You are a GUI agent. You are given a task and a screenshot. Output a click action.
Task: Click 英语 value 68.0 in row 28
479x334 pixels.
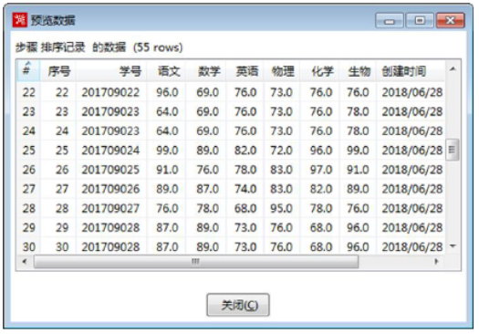(245, 208)
